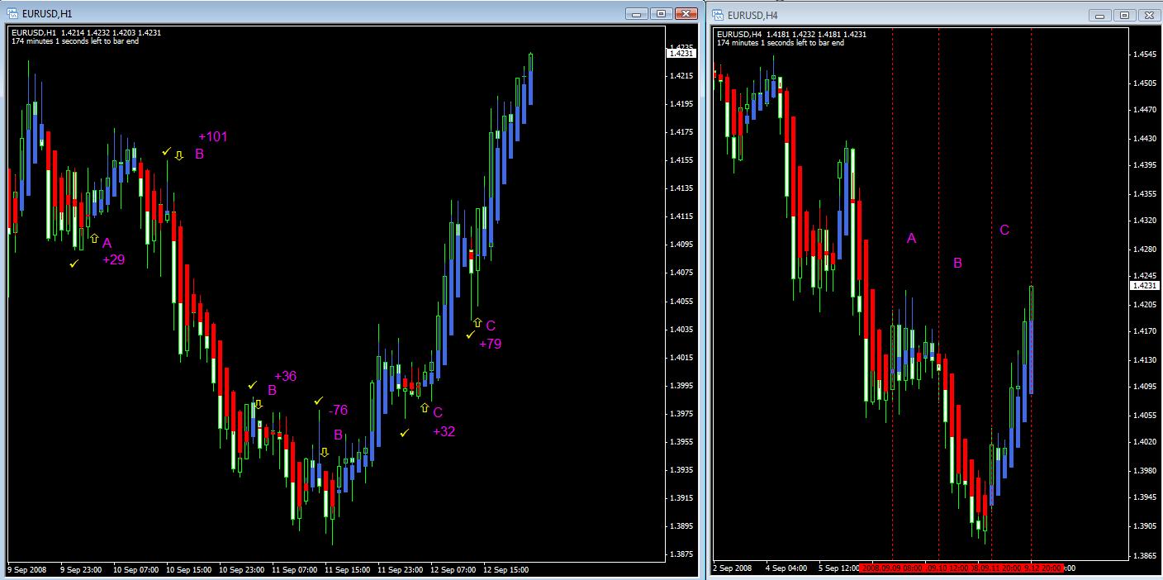Select the up arrow beside C +32
The image size is (1163, 580).
425,407
